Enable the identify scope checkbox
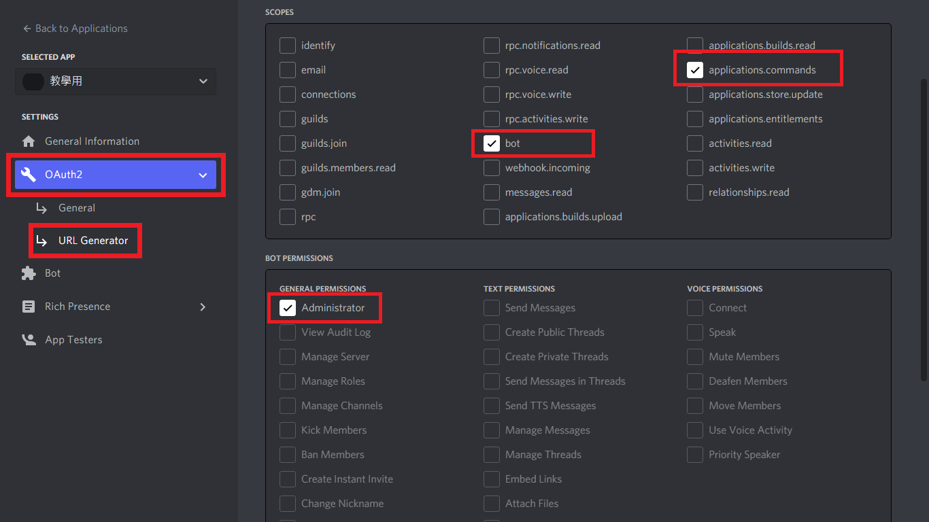Viewport: 929px width, 522px height. [x=288, y=46]
